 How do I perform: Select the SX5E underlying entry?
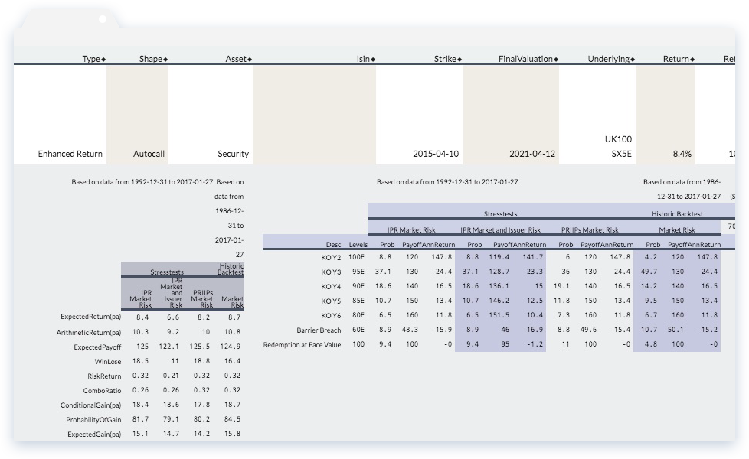(621, 154)
